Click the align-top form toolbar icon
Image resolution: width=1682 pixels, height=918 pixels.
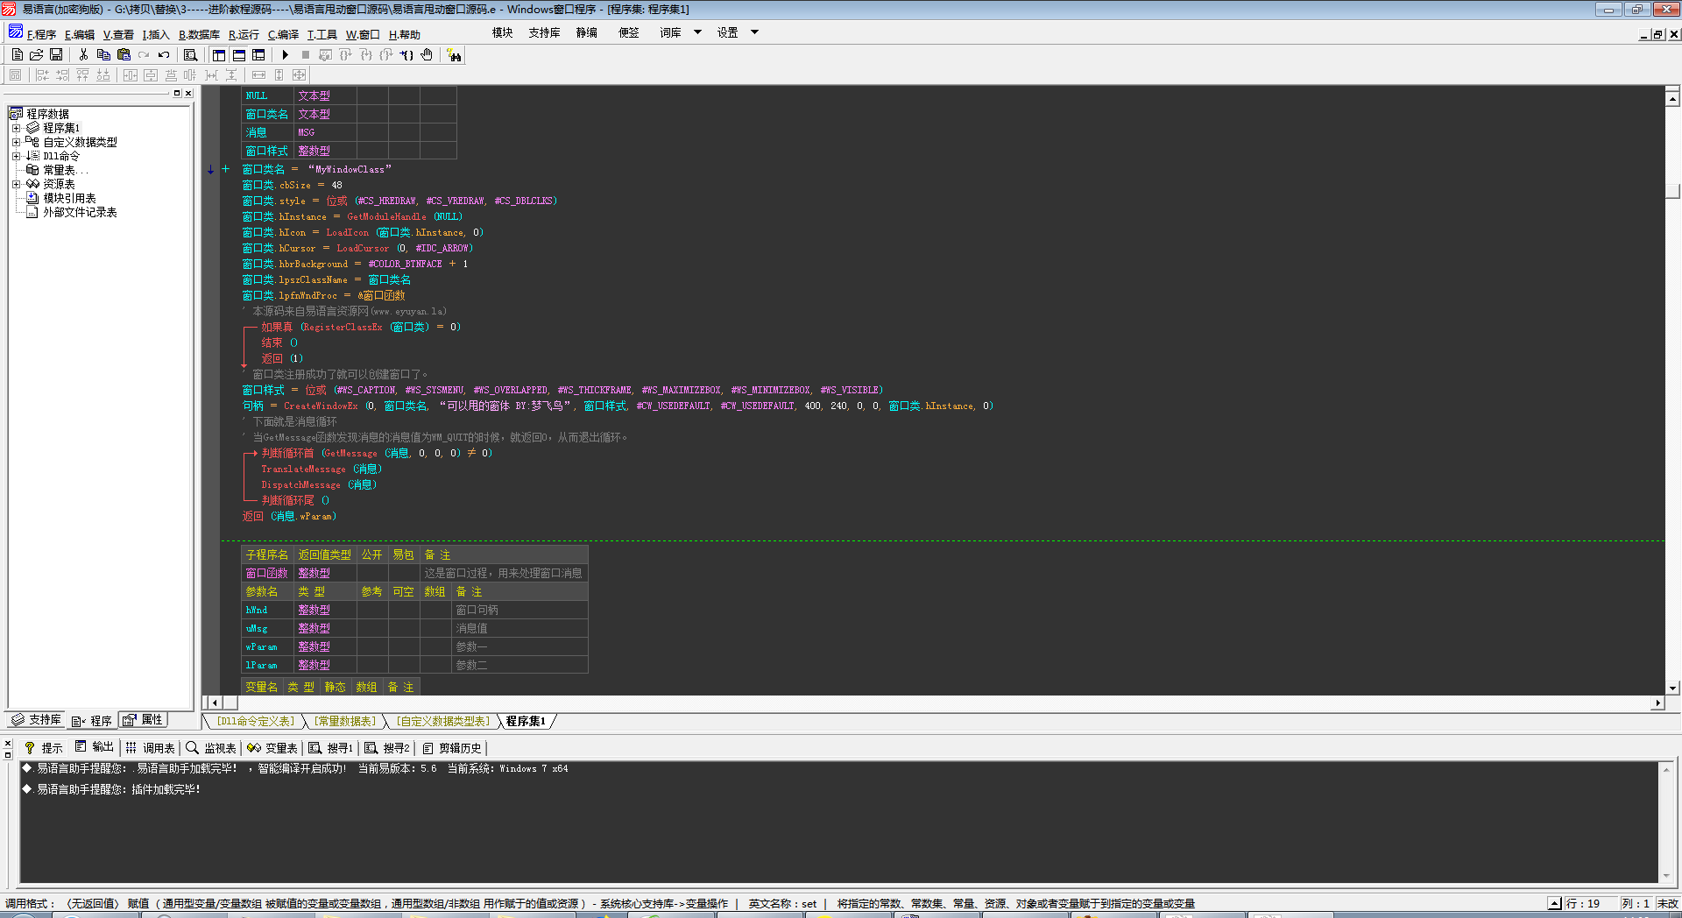pyautogui.click(x=82, y=75)
